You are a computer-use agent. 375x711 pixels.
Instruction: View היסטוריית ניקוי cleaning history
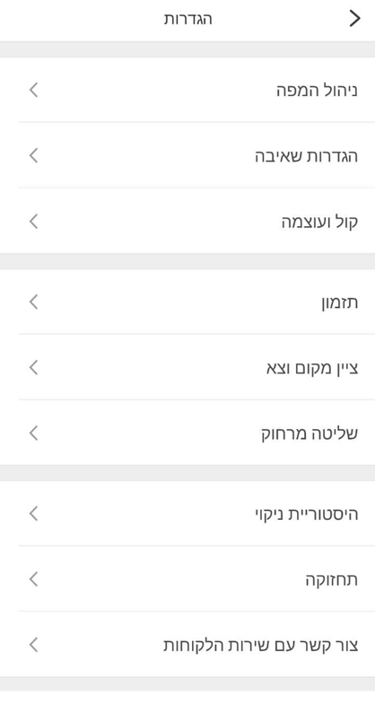187,513
